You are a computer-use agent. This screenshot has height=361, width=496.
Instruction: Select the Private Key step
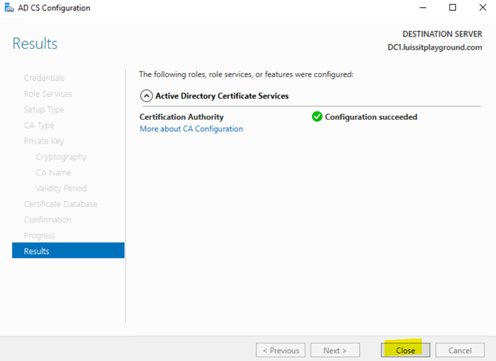44,141
